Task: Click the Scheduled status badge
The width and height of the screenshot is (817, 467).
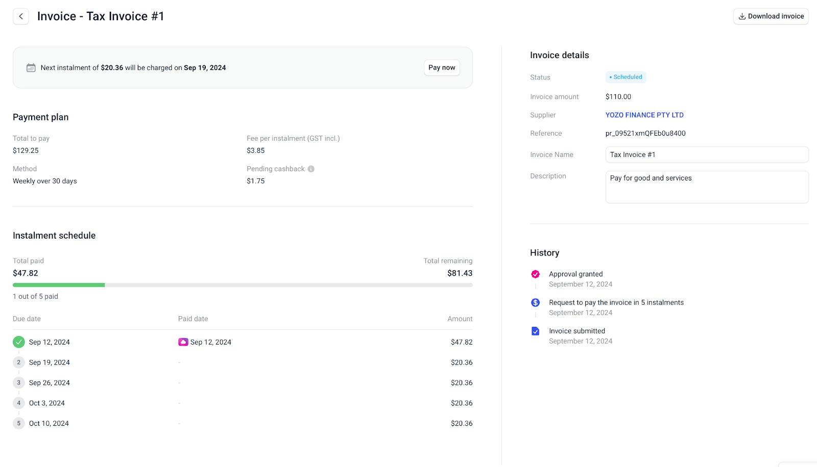Action: (x=626, y=77)
